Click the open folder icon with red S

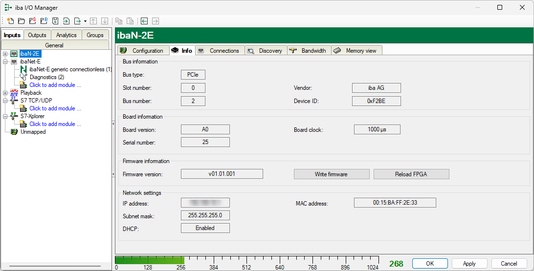[x=32, y=21]
